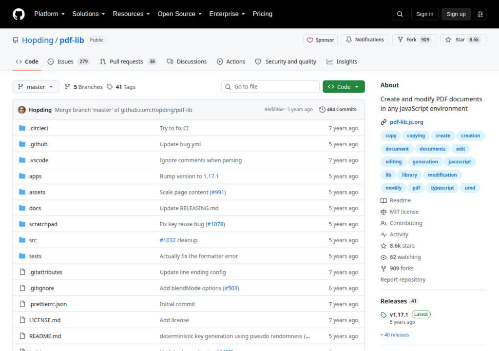The width and height of the screenshot is (499, 351).
Task: Click Hopding's avatar in the commit bar
Action: [21, 110]
